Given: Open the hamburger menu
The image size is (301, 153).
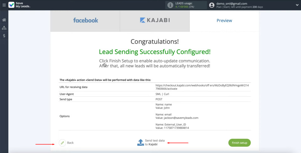Looking at the screenshot, I should pyautogui.click(x=4, y=5).
